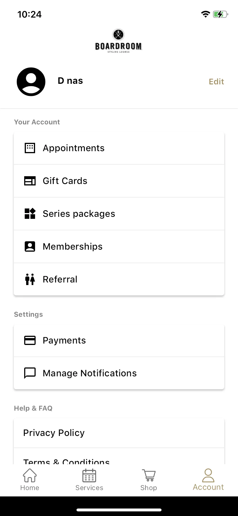Tap the battery status indicator
238x516 pixels.
coord(220,14)
